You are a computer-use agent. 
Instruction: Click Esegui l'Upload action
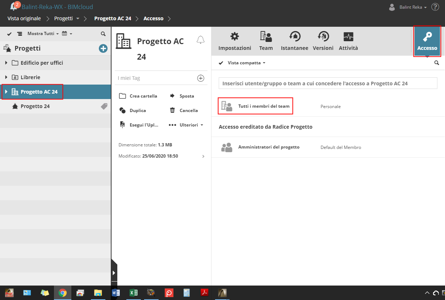coord(139,125)
